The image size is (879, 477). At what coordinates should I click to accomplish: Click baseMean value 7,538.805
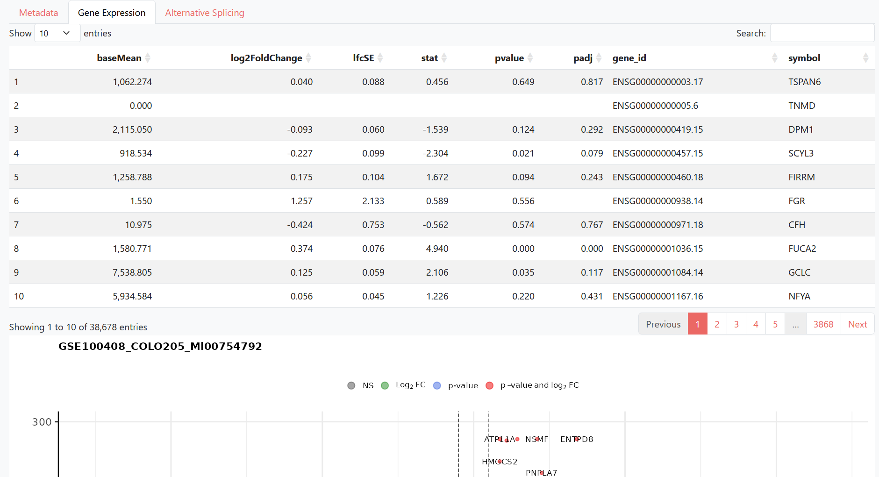tap(132, 272)
